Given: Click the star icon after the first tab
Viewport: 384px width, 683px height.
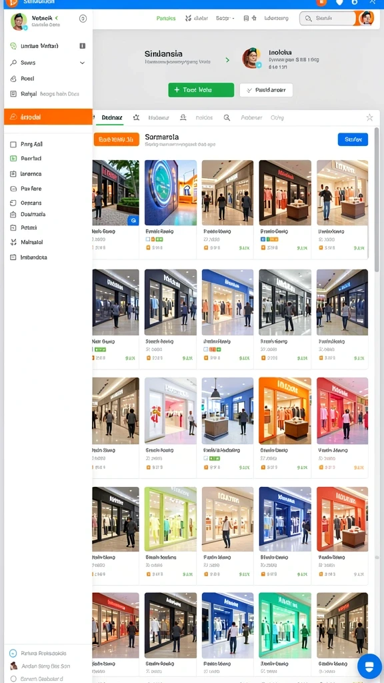Looking at the screenshot, I should [136, 117].
